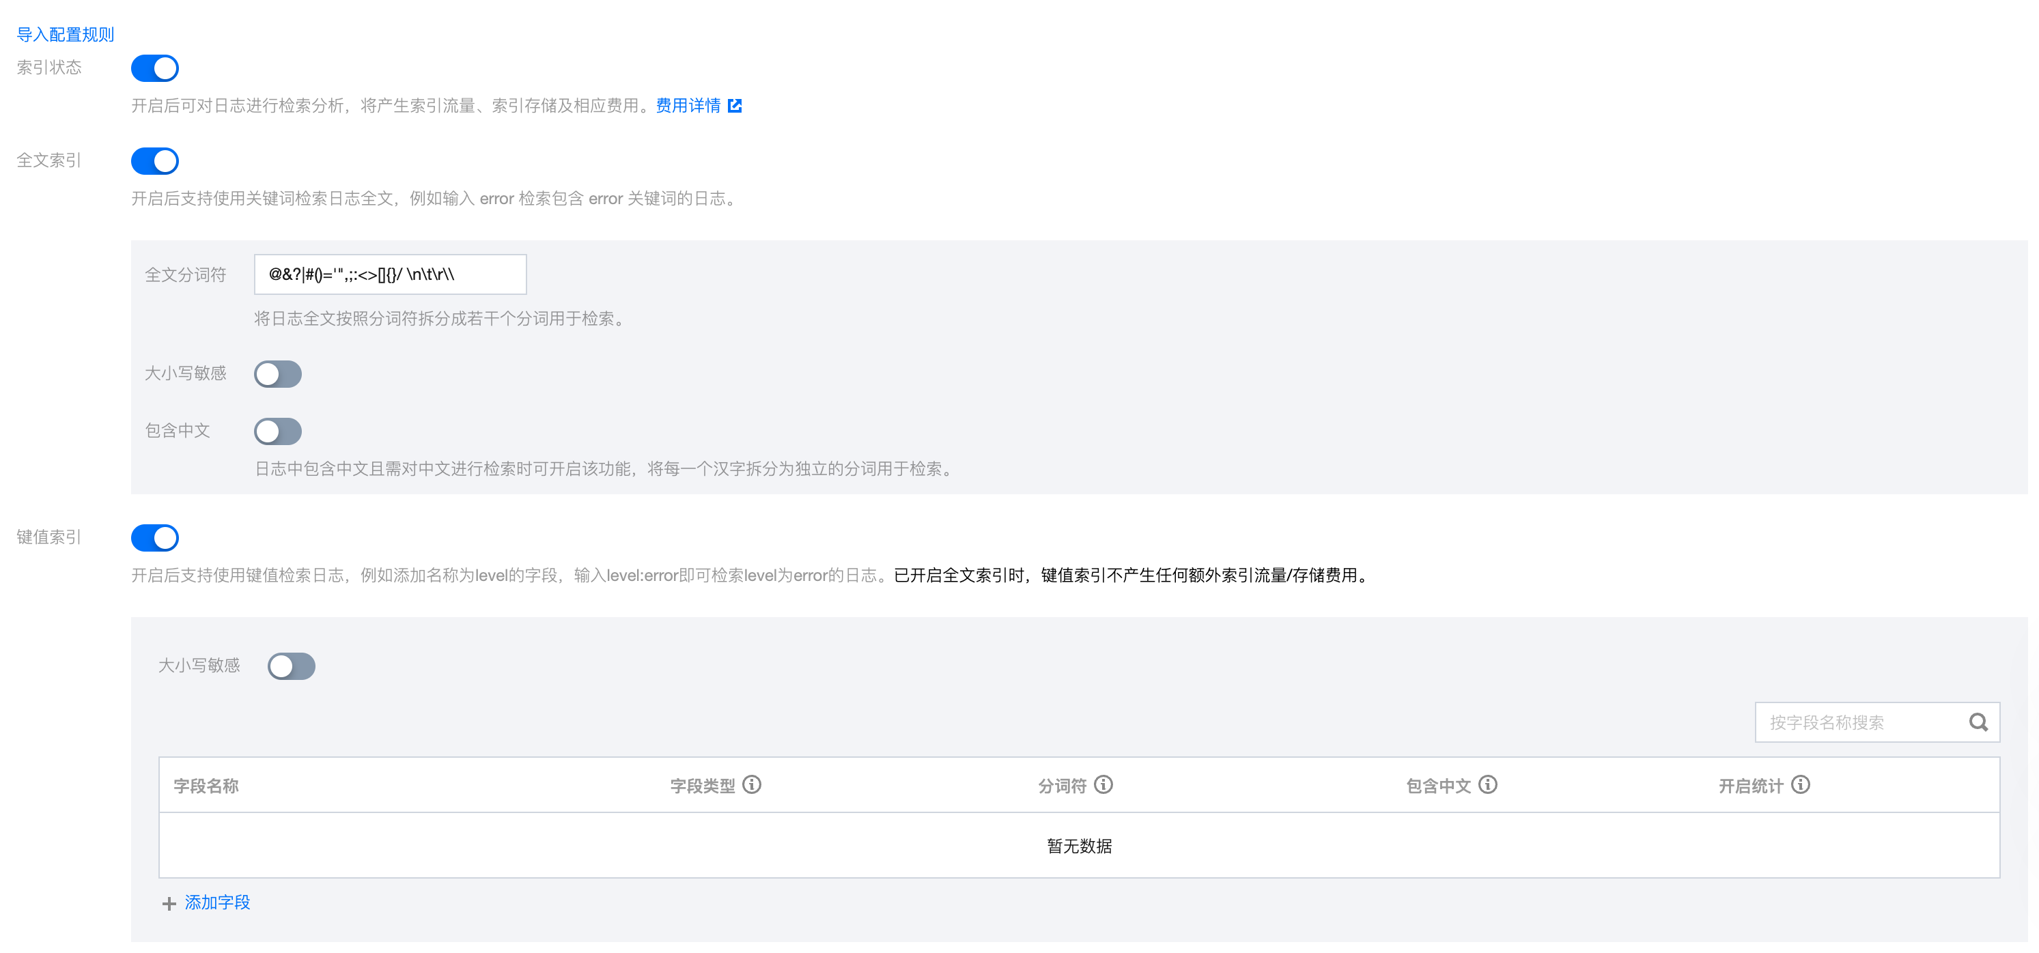Click the search magnifier icon

(1978, 722)
